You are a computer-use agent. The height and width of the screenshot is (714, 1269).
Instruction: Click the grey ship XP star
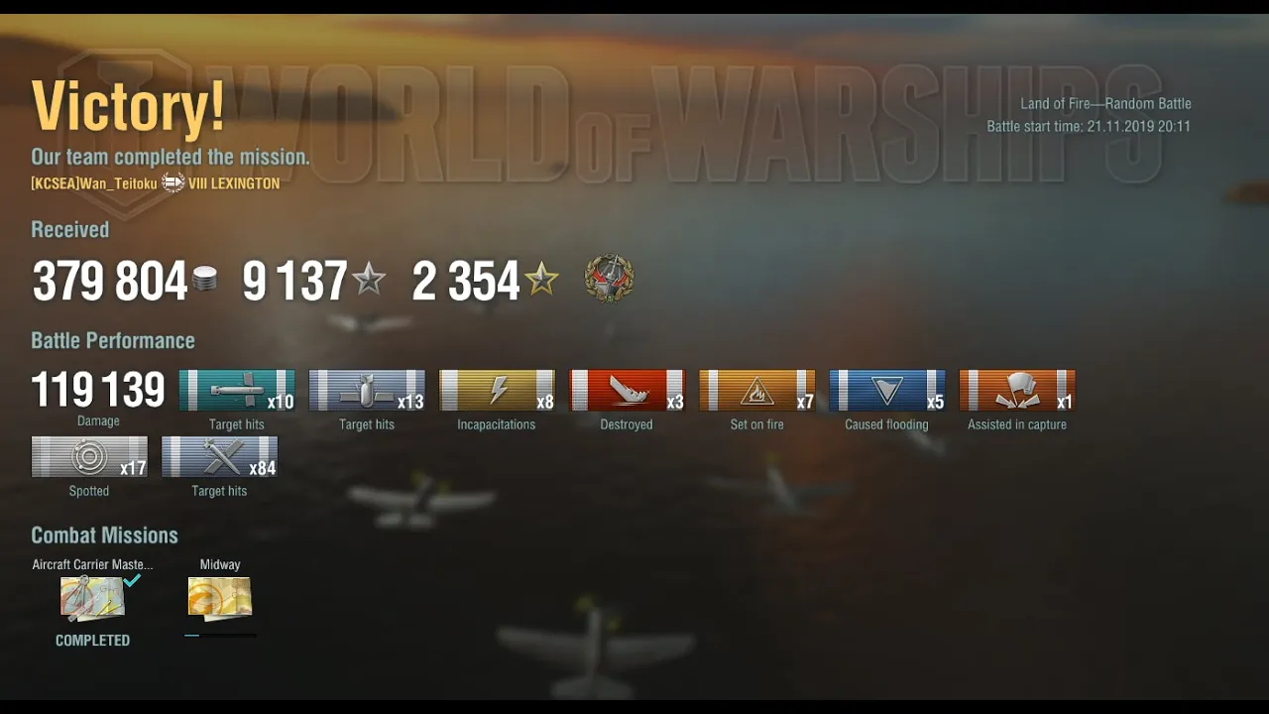coord(369,280)
